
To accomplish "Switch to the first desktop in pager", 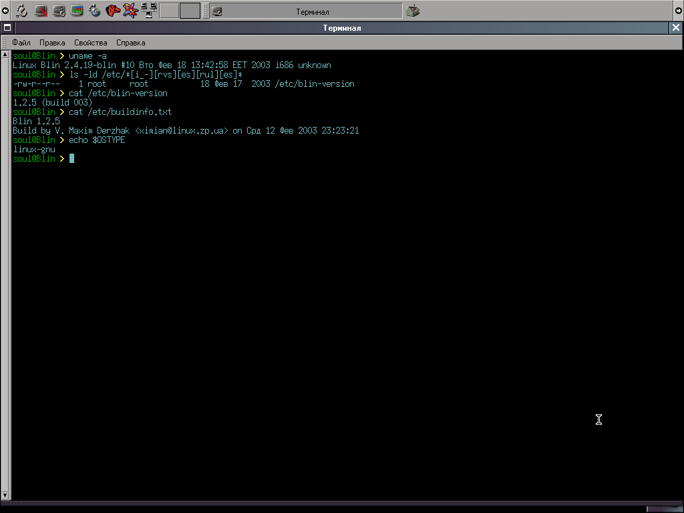I will 169,11.
